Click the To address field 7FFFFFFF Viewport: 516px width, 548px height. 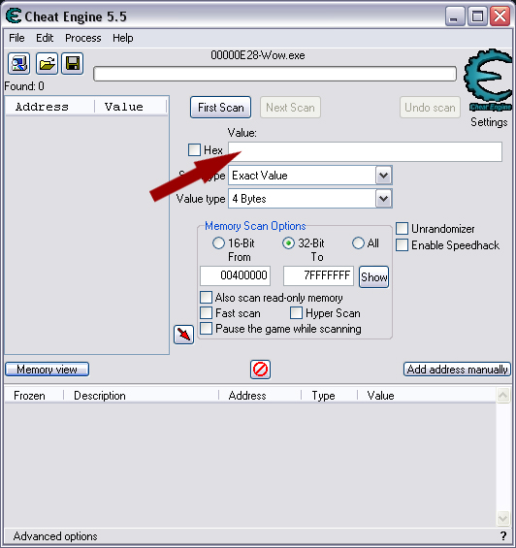pyautogui.click(x=318, y=275)
